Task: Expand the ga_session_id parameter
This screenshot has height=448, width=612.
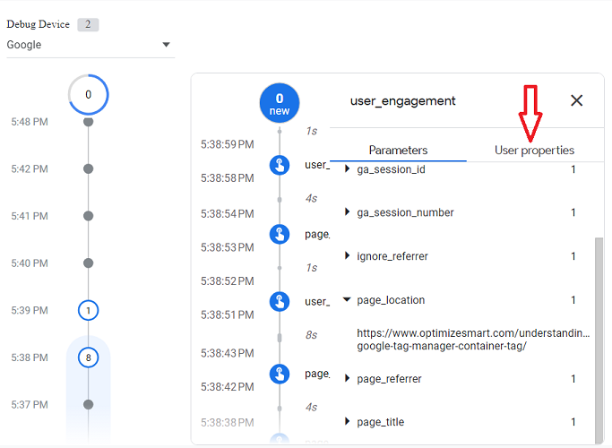Action: pos(348,169)
